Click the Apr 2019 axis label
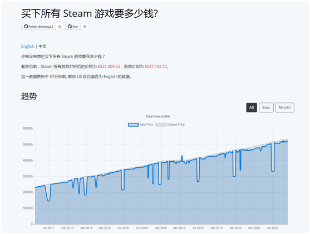310x234 pixels. pos(179,228)
